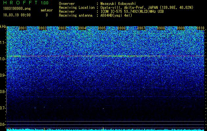Click the meteor label
This screenshot has height=131, width=207.
(47, 10)
